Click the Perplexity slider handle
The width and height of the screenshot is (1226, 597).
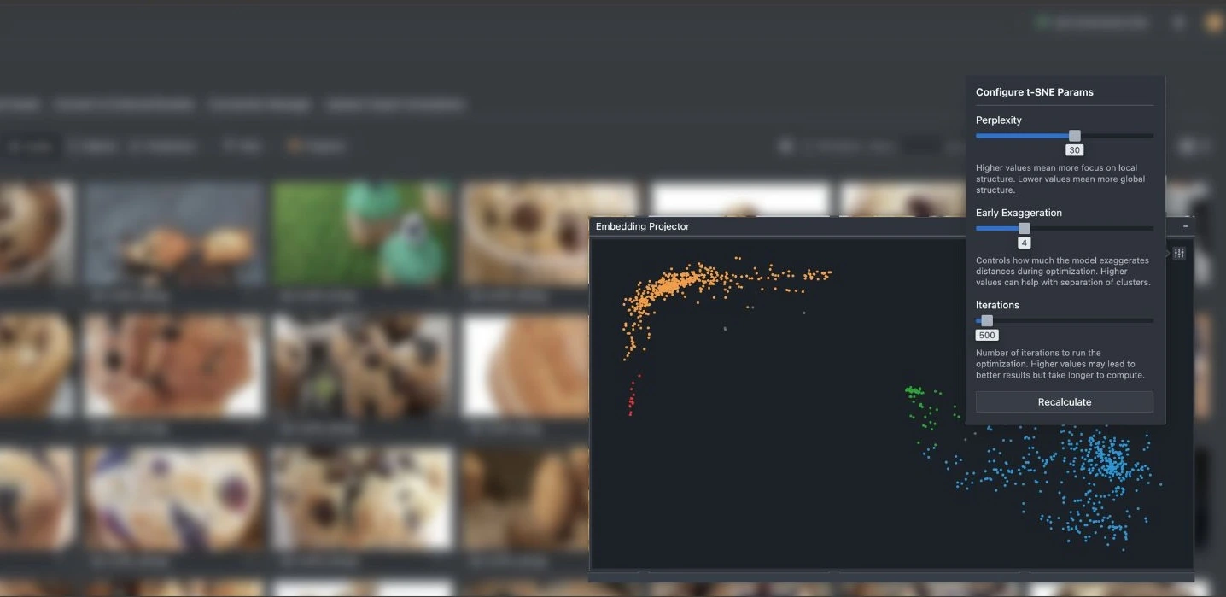tap(1075, 136)
